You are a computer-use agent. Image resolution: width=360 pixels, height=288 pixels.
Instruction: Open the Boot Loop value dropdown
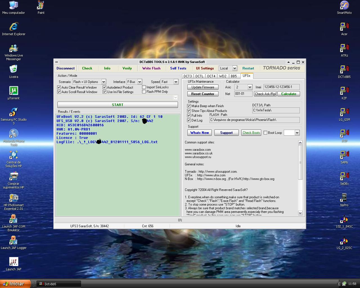click(x=297, y=133)
